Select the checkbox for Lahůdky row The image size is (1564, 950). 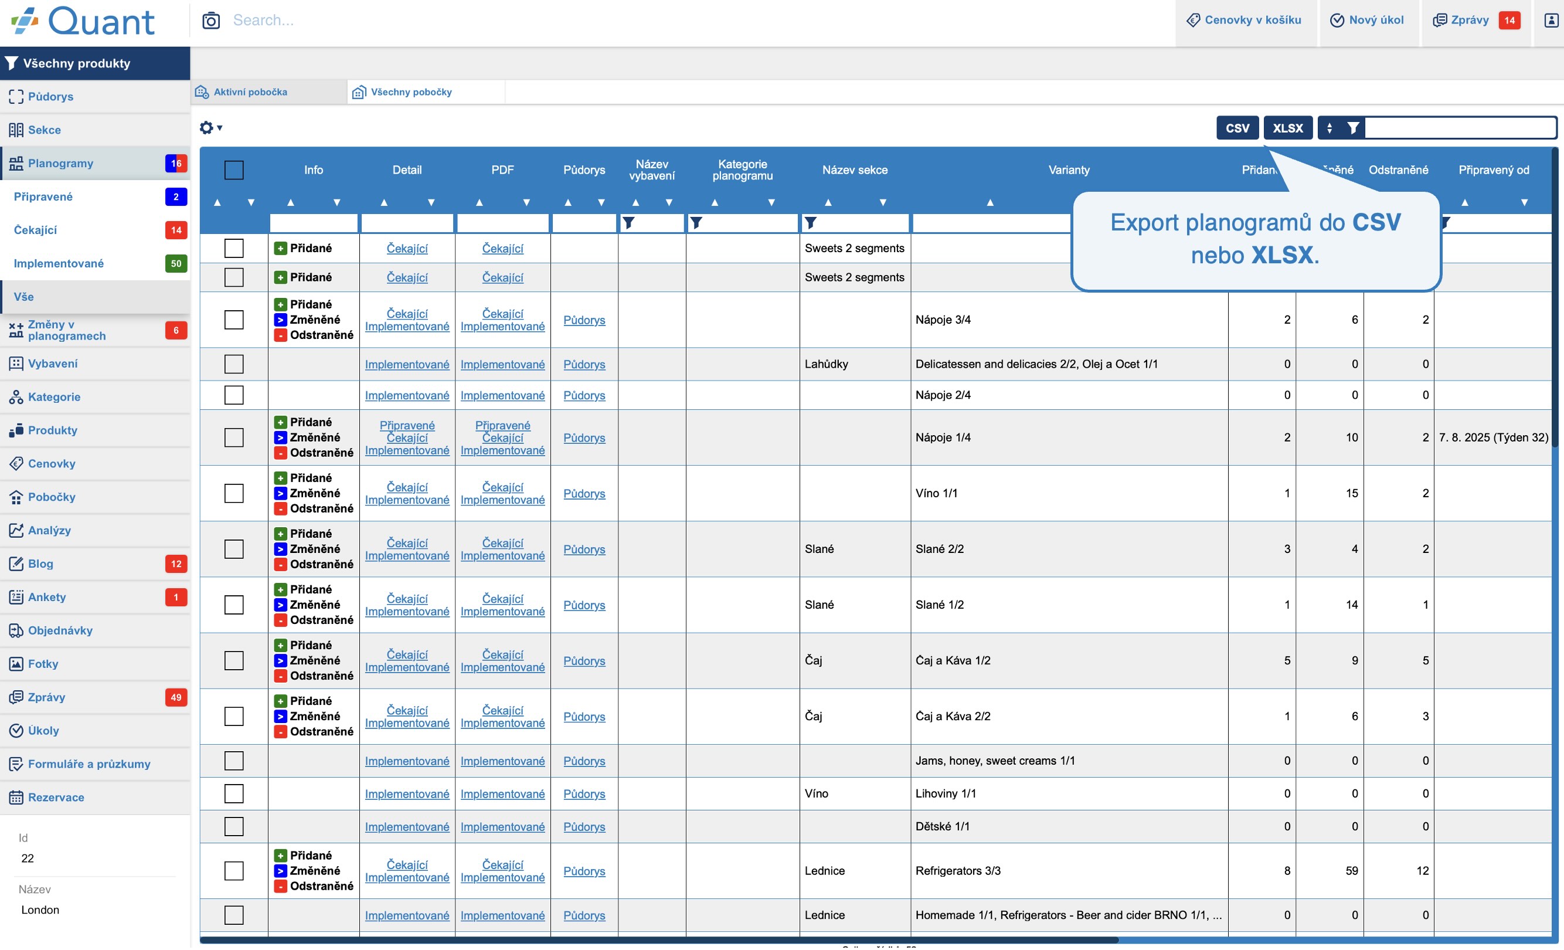point(233,364)
